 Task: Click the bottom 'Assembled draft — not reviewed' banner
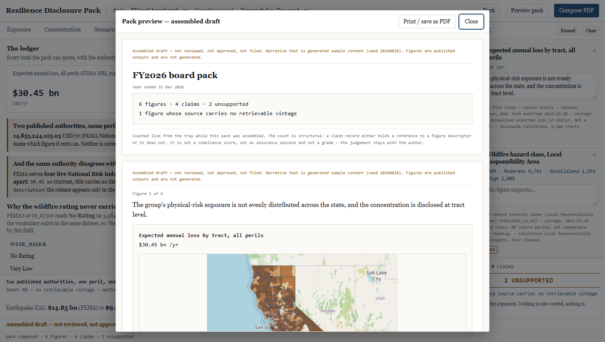61,324
